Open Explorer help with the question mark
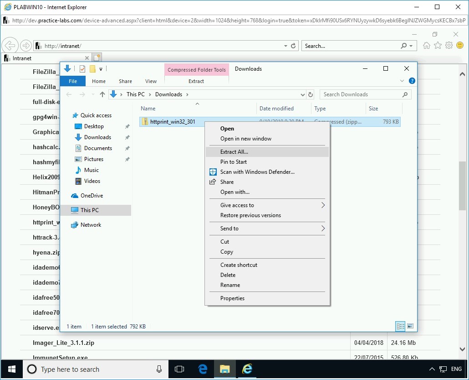 pos(412,81)
